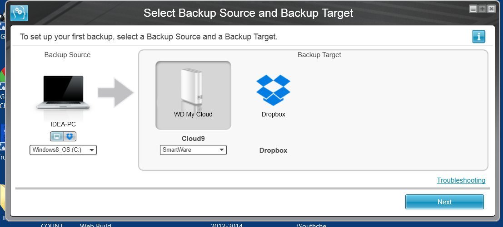Select the Dropbox logo as backup target

coord(274,90)
